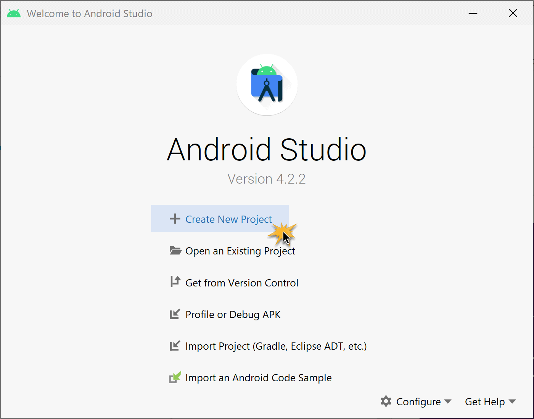The width and height of the screenshot is (534, 419).
Task: Click the Welcome to Android Studio title text
Action: (x=90, y=14)
